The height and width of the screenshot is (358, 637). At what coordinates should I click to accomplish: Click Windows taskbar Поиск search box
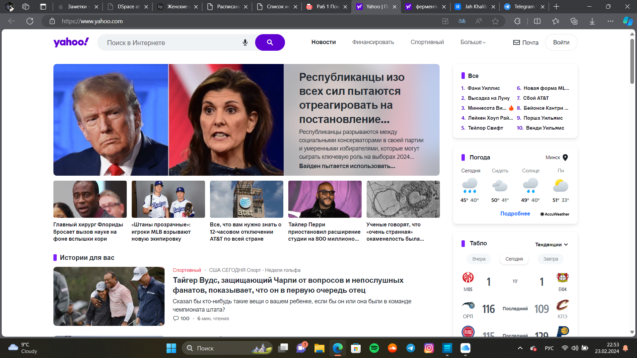tap(227, 348)
